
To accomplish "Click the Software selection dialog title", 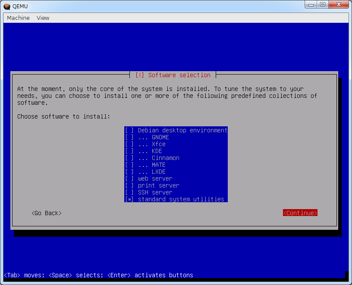I will pyautogui.click(x=173, y=75).
